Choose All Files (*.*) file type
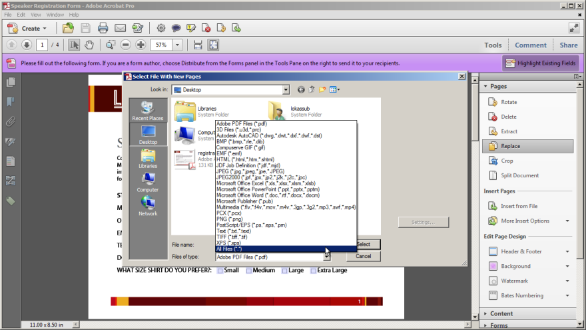 pos(286,249)
